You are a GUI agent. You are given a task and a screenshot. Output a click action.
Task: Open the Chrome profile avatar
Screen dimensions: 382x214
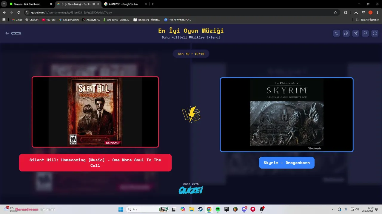(370, 12)
